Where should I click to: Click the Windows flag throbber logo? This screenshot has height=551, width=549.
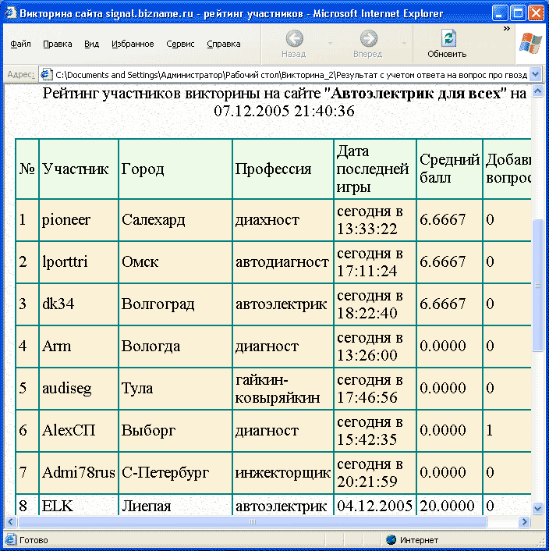[x=530, y=43]
